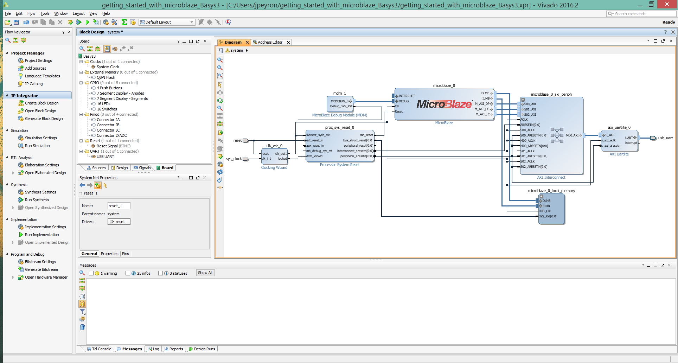Collapse all Flow Navigator sections icon
678x363 pixels.
[15, 40]
